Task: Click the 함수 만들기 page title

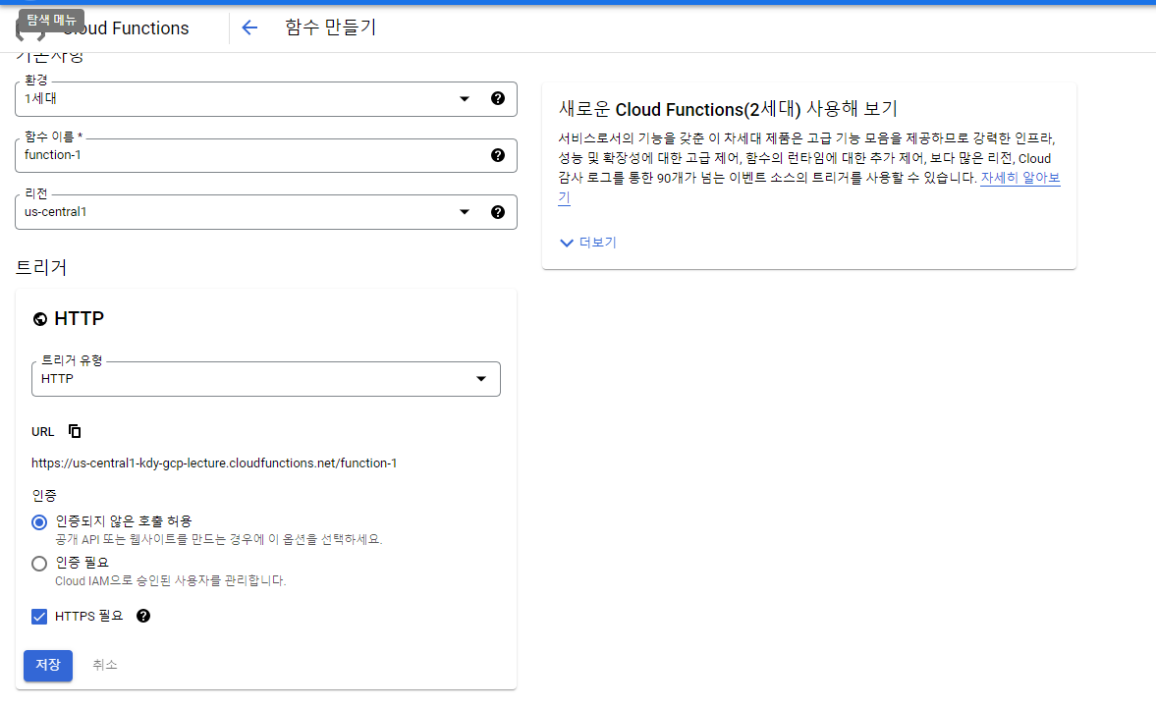Action: 331,28
